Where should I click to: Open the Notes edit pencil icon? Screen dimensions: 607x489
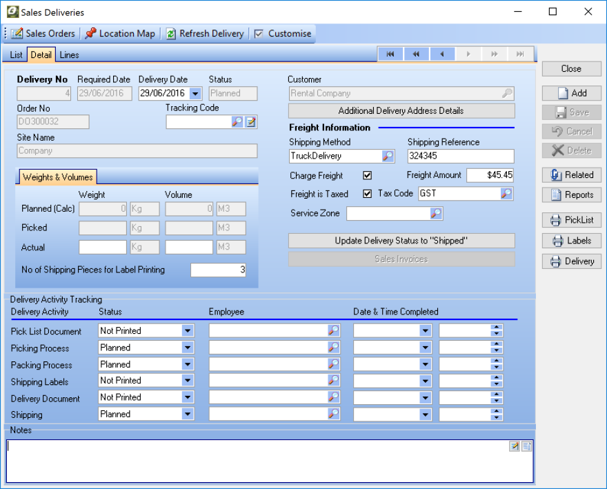tap(515, 446)
